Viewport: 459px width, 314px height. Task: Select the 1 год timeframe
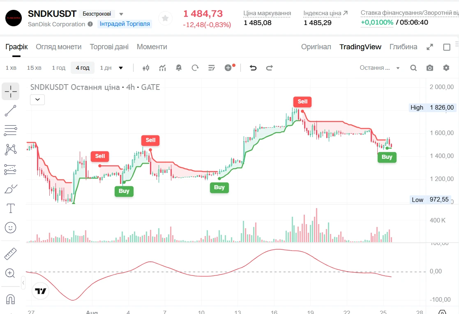pos(58,68)
